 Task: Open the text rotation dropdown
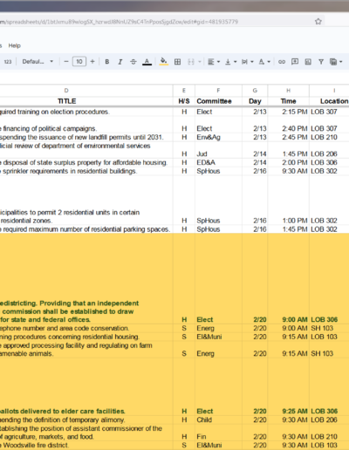[264, 62]
